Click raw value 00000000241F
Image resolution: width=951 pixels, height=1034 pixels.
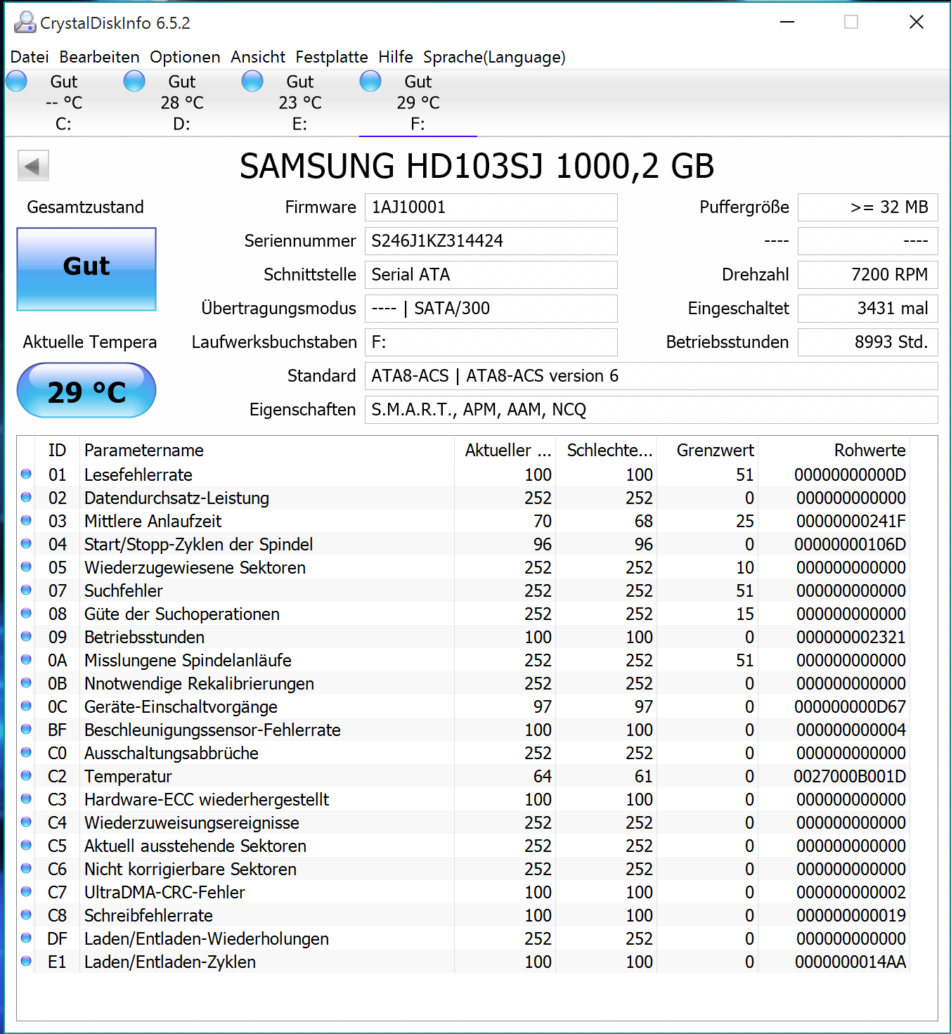pos(850,522)
